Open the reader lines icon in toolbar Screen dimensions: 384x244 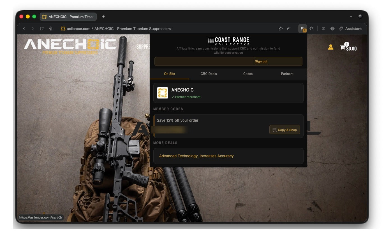click(x=323, y=29)
